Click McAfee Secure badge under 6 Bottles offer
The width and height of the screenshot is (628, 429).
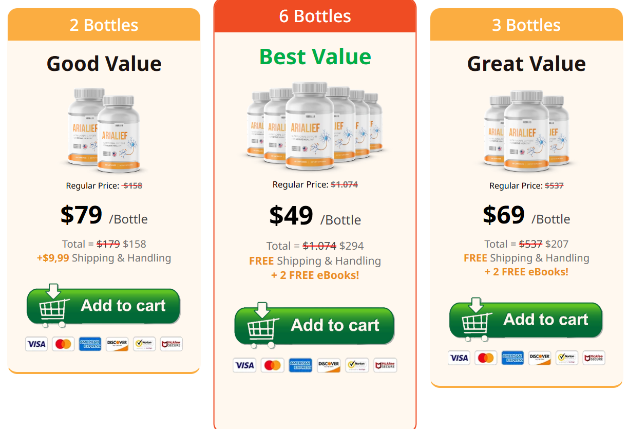click(x=385, y=365)
